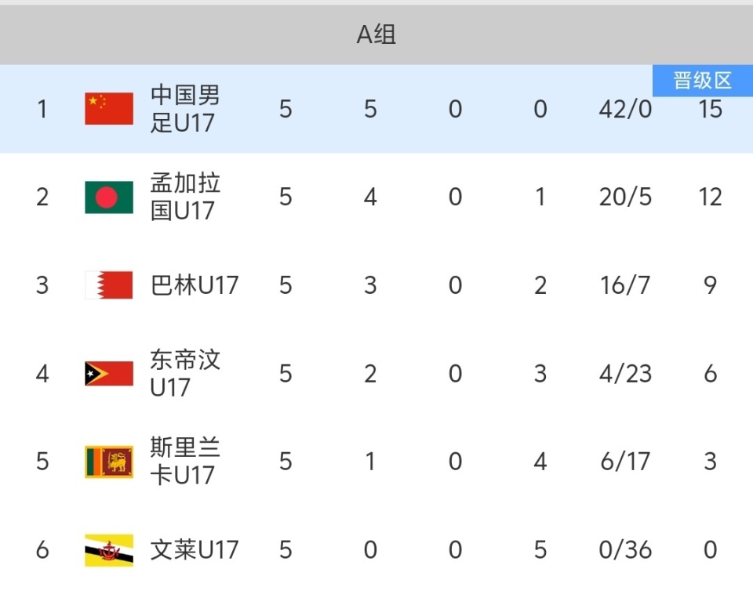Viewport: 753px width, 594px height.
Task: Click the Sri Lanka flag icon
Action: pos(109,462)
